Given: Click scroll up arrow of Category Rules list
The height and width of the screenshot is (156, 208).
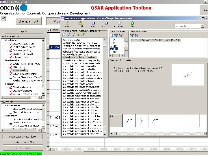Looking at the screenshot, I should point(126,40).
